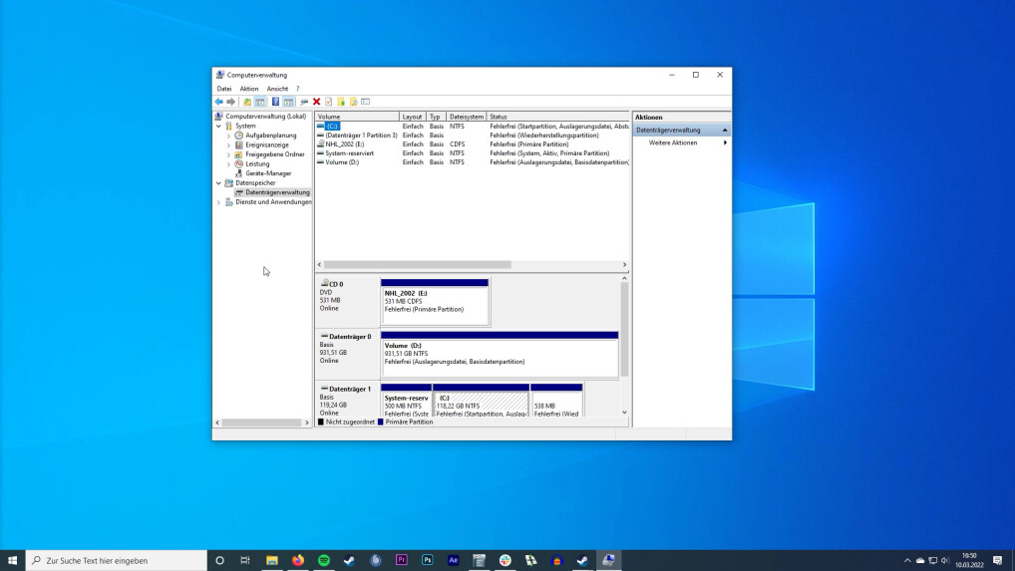Collapse the System tree node
Screen dimensions: 1015x571
point(219,127)
